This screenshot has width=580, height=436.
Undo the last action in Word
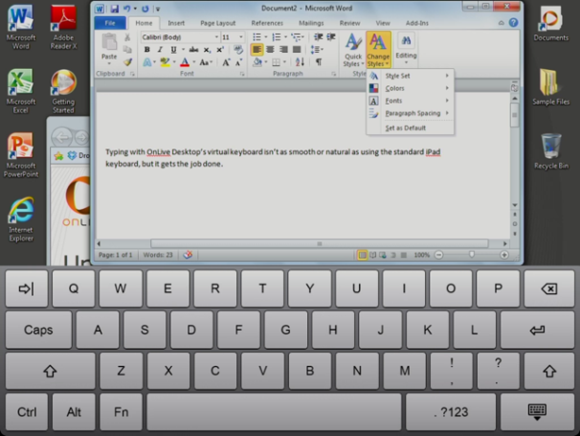127,9
